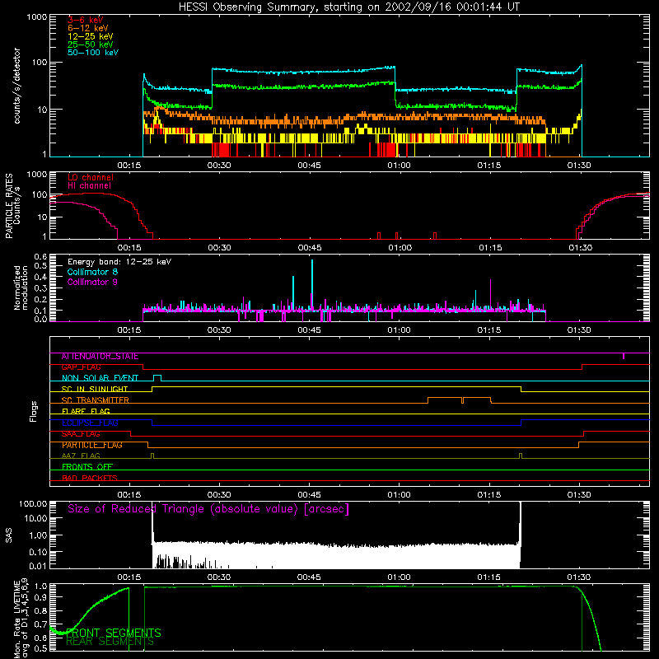Click the Collimator 9 legend label
The image size is (659, 659).
click(92, 282)
